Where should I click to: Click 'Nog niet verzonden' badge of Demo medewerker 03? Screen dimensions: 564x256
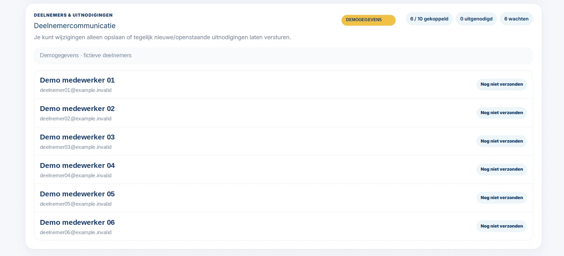point(502,141)
